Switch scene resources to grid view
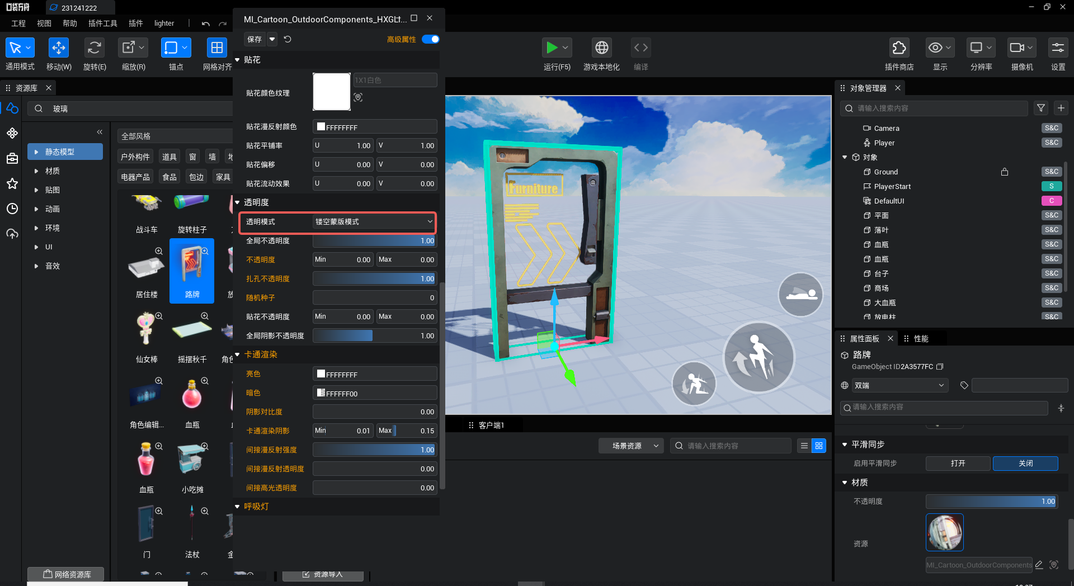This screenshot has width=1074, height=586. tap(819, 446)
